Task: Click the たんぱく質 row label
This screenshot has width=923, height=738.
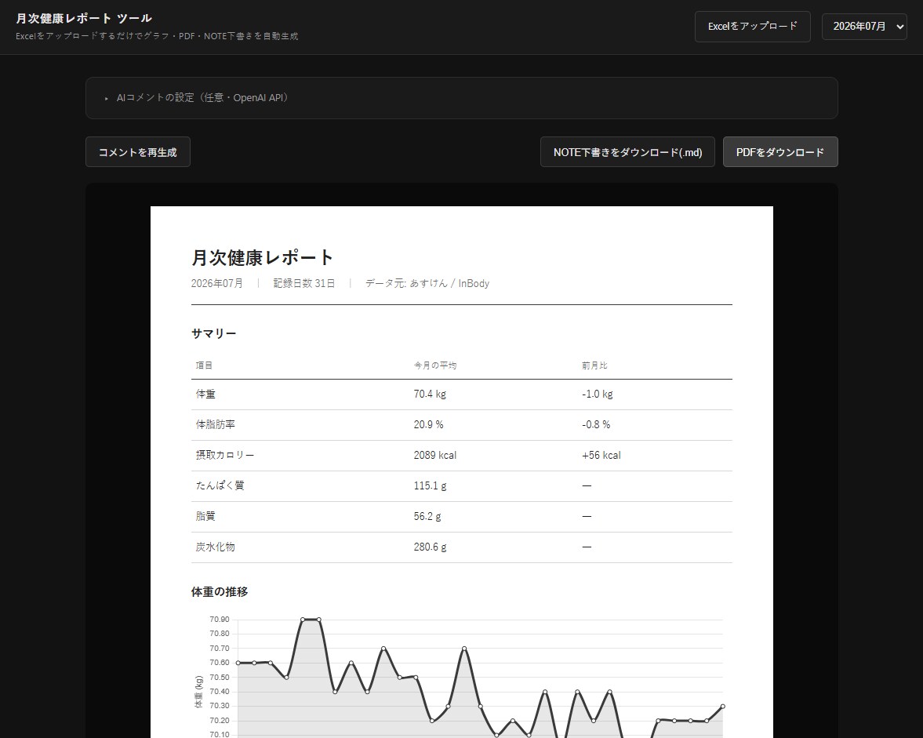Action: [220, 486]
